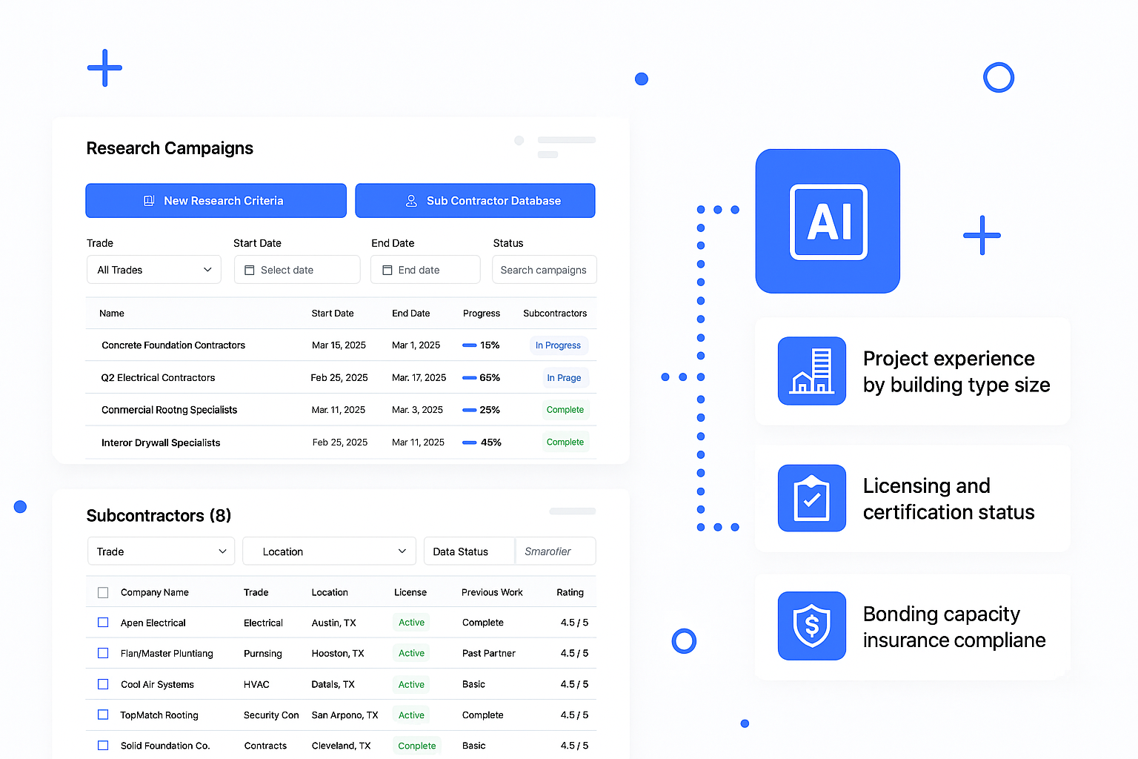Open the calendar icon in Select date field
Image resolution: width=1138 pixels, height=759 pixels.
(x=250, y=270)
